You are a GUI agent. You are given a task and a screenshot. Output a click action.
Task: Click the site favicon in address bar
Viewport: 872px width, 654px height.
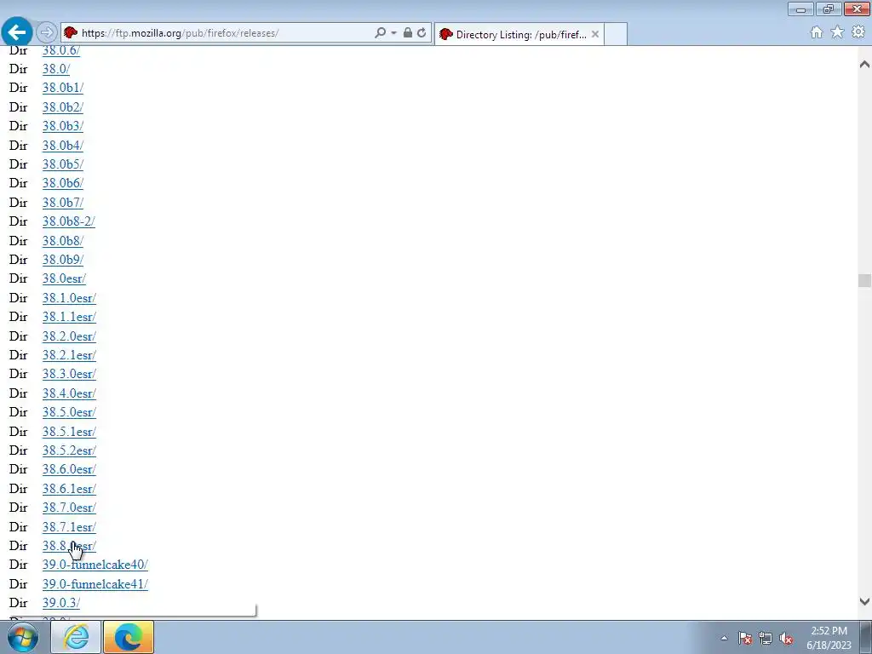[70, 33]
